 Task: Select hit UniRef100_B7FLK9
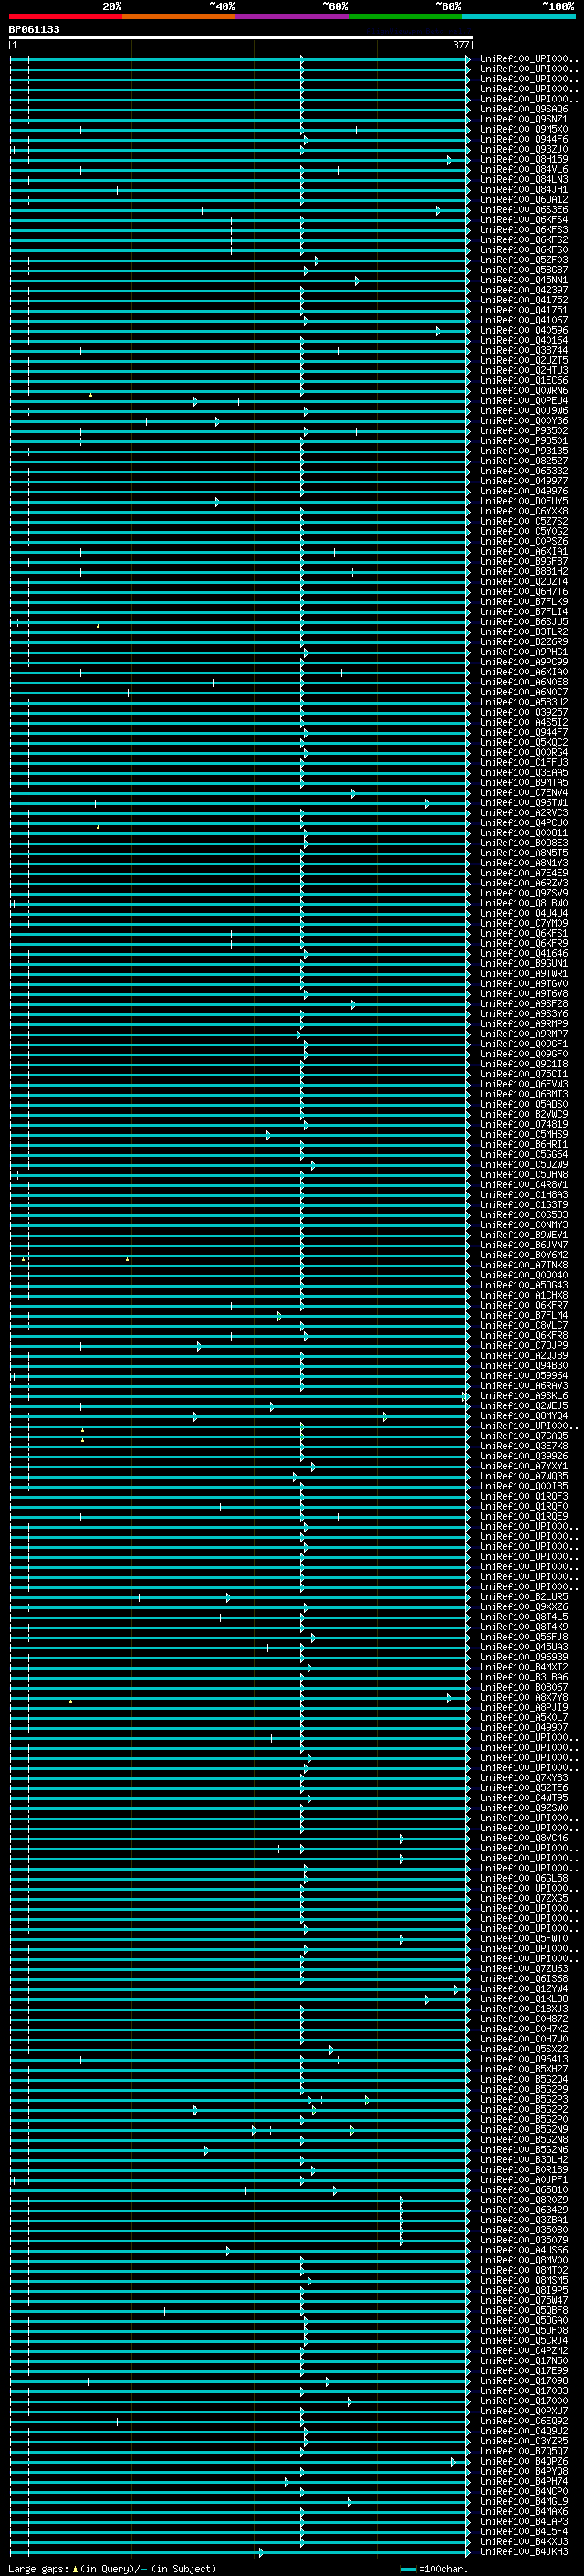tap(523, 601)
